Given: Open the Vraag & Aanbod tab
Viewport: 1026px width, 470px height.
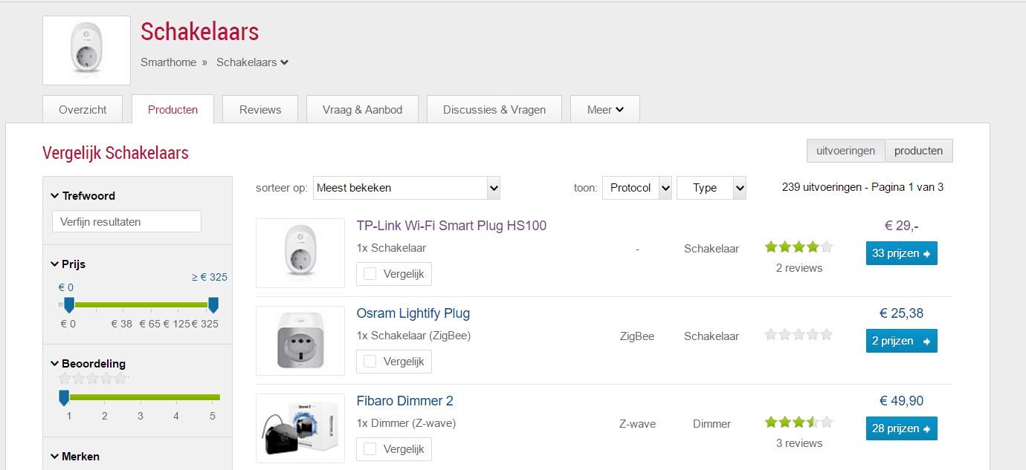Looking at the screenshot, I should click(362, 109).
